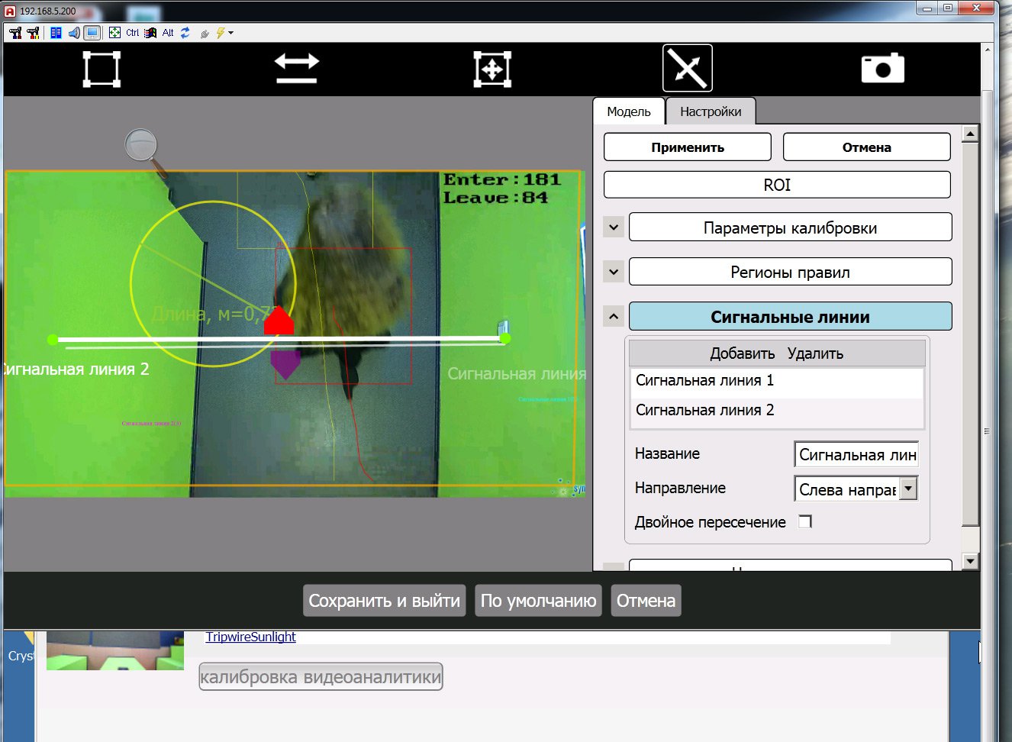Click the double-arrow direction tool icon
Viewport: 1012px width, 742px height.
pos(297,69)
